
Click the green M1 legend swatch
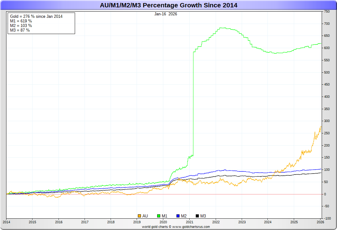(x=159, y=216)
